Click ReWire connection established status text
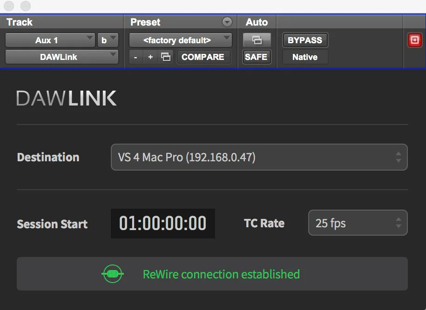426x310 pixels. [x=221, y=274]
